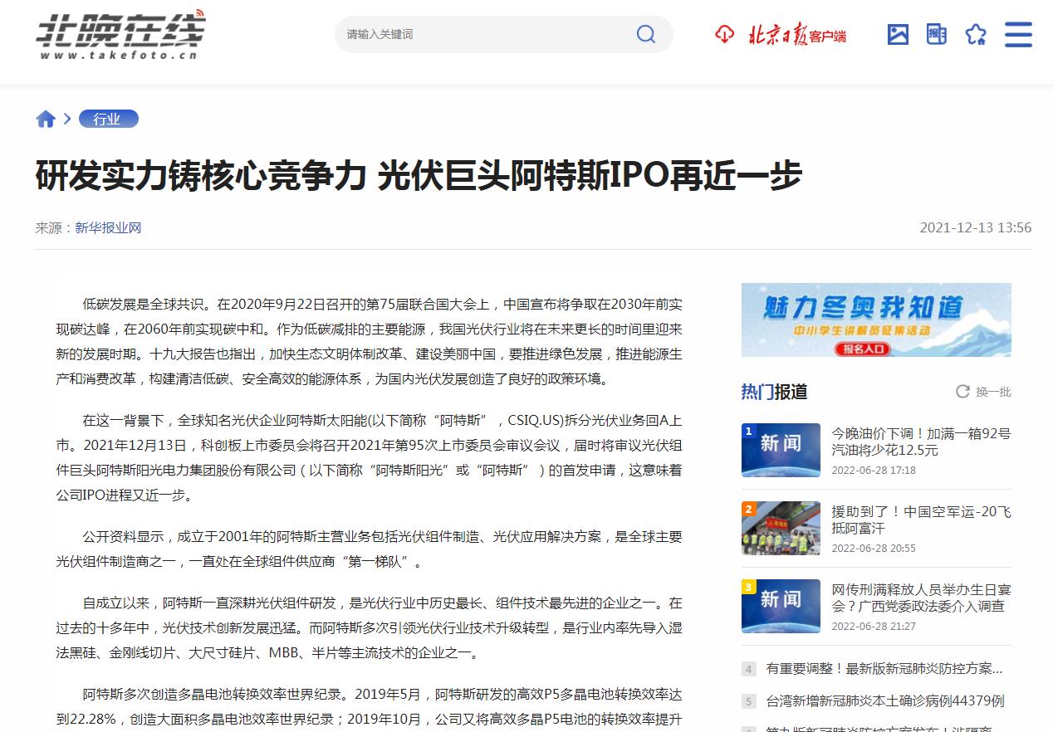The width and height of the screenshot is (1053, 732).
Task: Go to home via breadcrumb house icon
Action: (46, 119)
